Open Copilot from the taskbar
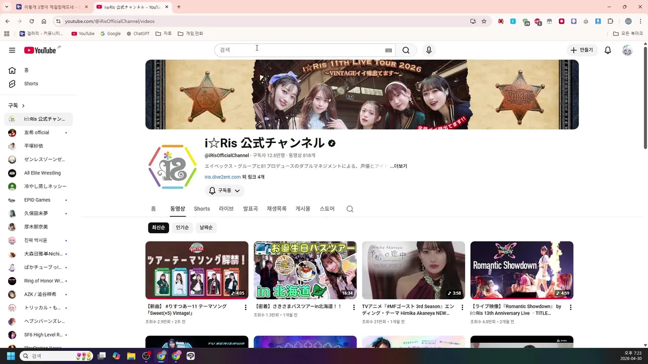This screenshot has height=364, width=648. pos(116,356)
